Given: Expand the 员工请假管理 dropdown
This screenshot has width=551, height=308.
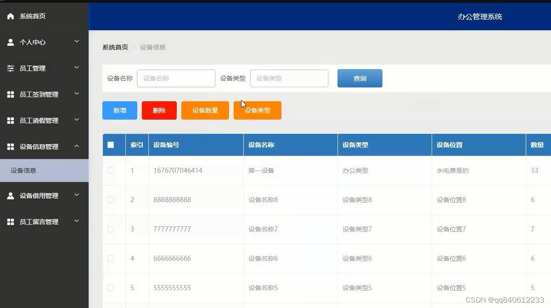Looking at the screenshot, I should (77, 120).
